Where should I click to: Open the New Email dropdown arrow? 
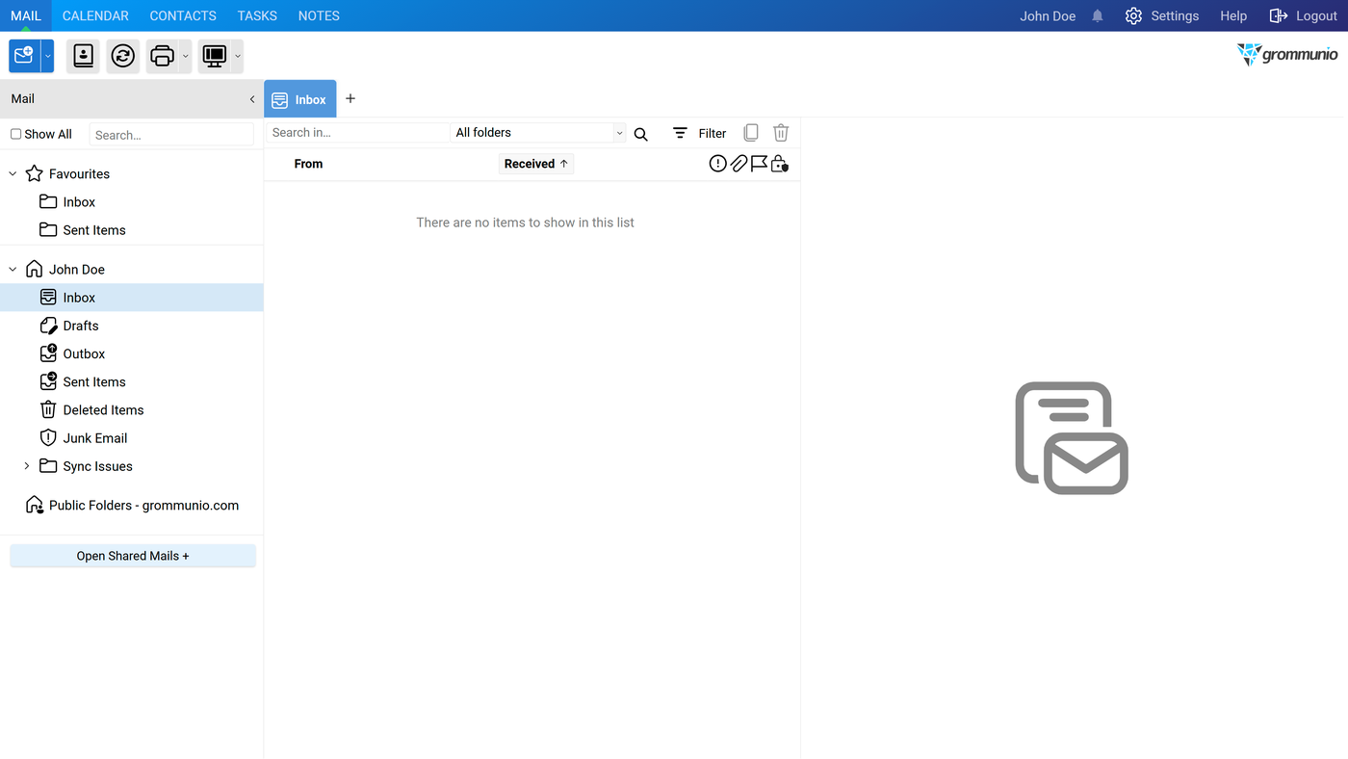(47, 56)
